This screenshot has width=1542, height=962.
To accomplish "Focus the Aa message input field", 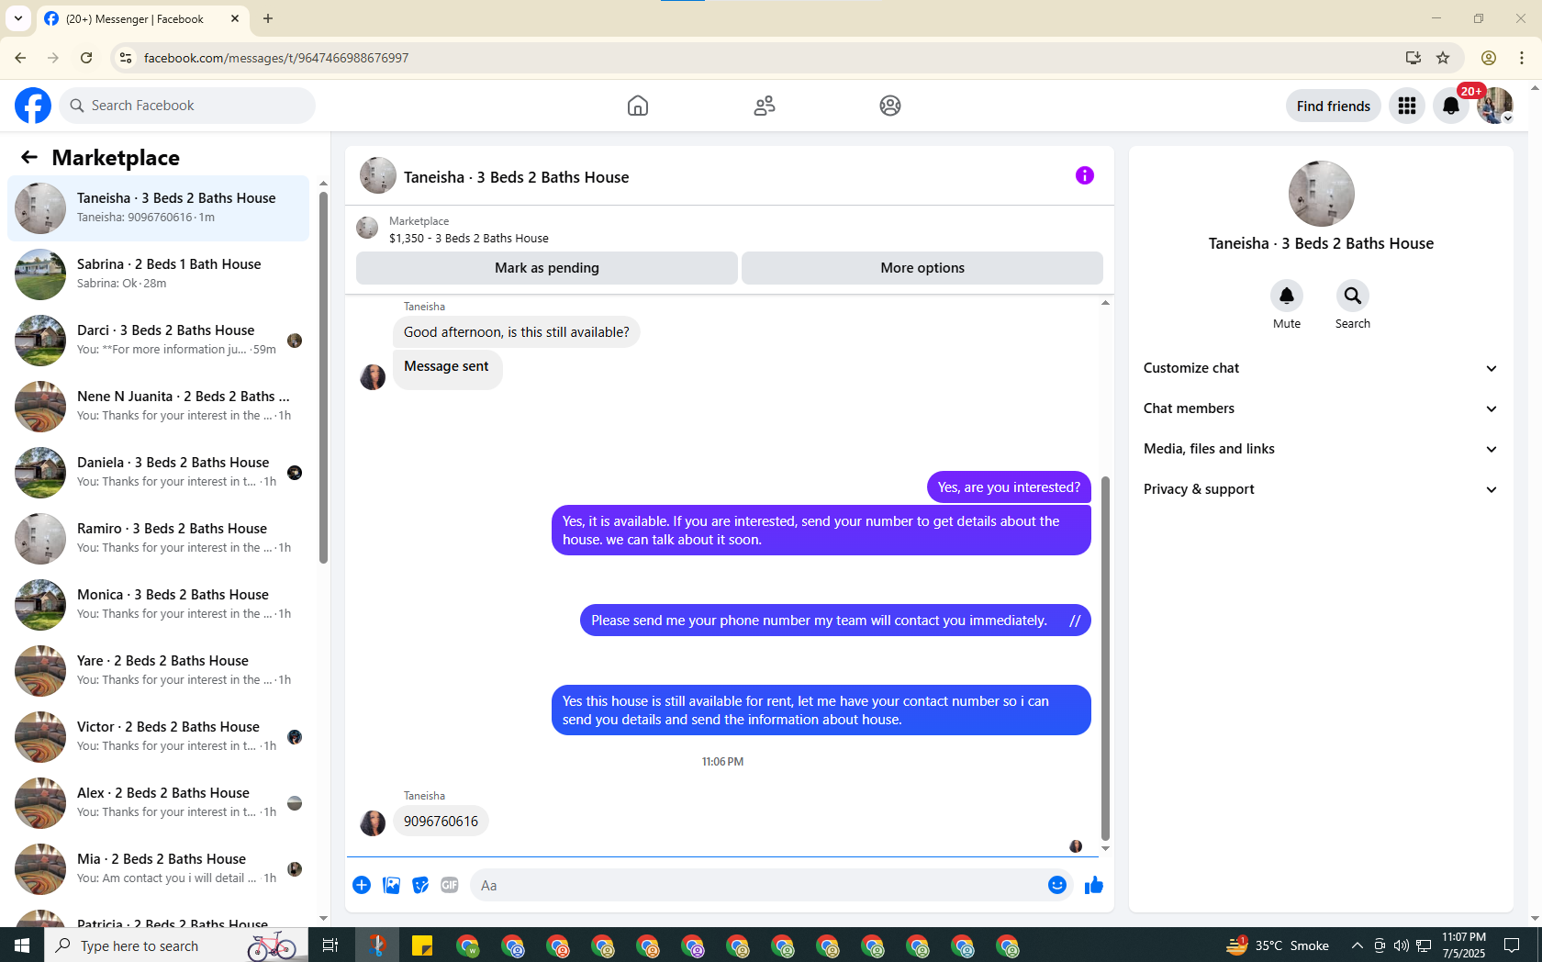I will click(x=758, y=886).
